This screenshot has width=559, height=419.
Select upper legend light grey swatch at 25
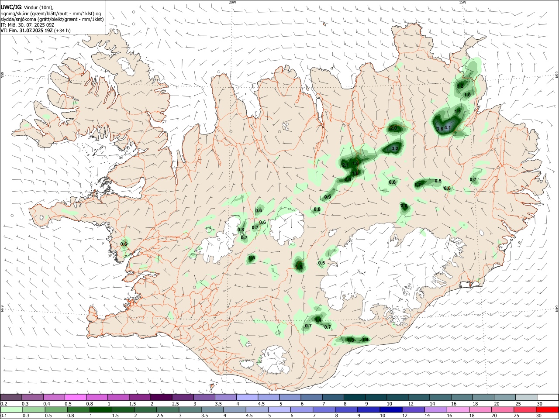coord(526,398)
